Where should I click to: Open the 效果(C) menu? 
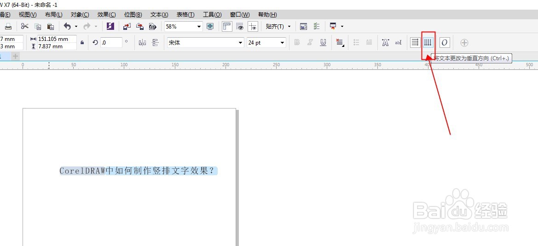click(106, 15)
